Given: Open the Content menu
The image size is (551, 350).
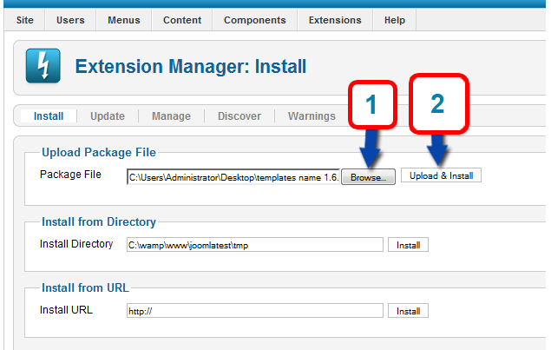Looking at the screenshot, I should point(182,20).
